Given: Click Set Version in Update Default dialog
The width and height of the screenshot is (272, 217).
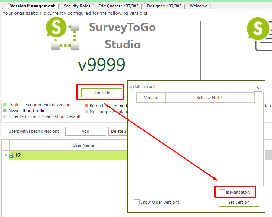Looking at the screenshot, I should [239, 202].
